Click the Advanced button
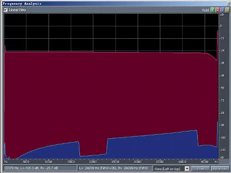 point(220,169)
